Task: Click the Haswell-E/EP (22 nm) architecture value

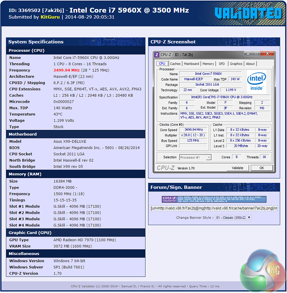Action: [x=73, y=76]
